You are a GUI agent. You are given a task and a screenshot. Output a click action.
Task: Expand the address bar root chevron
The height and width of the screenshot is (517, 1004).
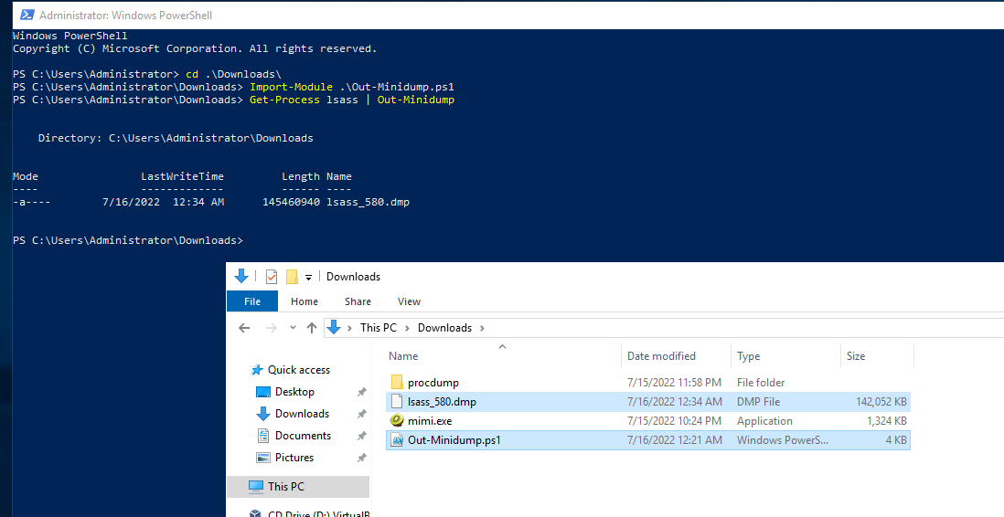pos(349,328)
